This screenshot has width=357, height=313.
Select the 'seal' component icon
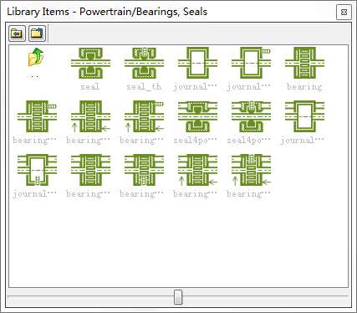(x=90, y=63)
